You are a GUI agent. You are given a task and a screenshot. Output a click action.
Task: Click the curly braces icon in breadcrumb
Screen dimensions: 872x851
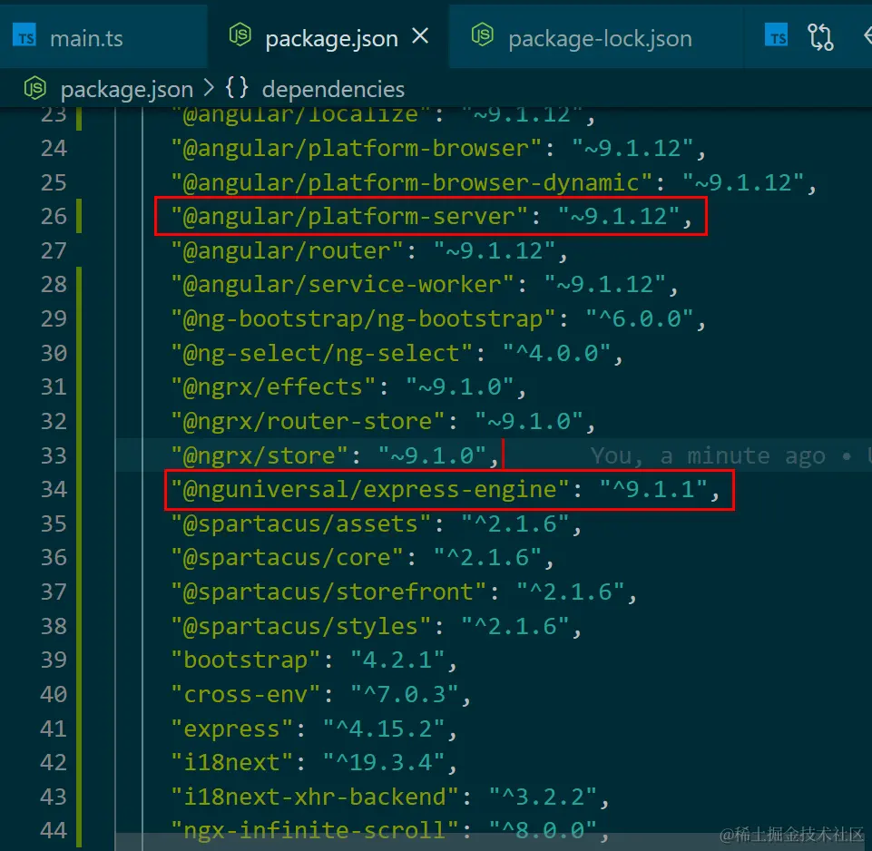(x=236, y=88)
